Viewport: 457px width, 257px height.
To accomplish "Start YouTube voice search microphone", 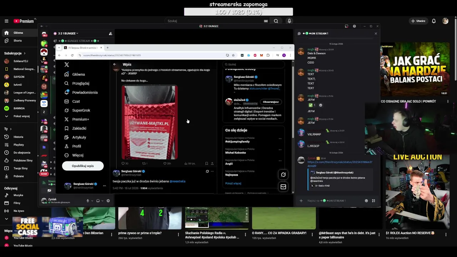I will tap(290, 21).
